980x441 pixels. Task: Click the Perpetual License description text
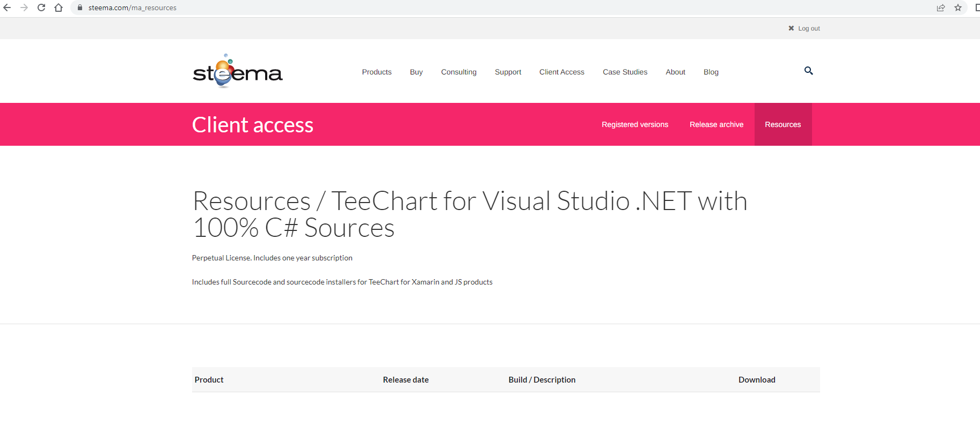[x=272, y=258]
